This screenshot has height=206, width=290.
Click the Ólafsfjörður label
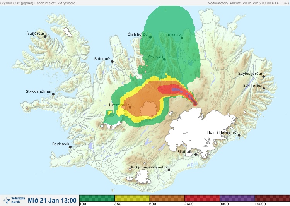pos(138,34)
